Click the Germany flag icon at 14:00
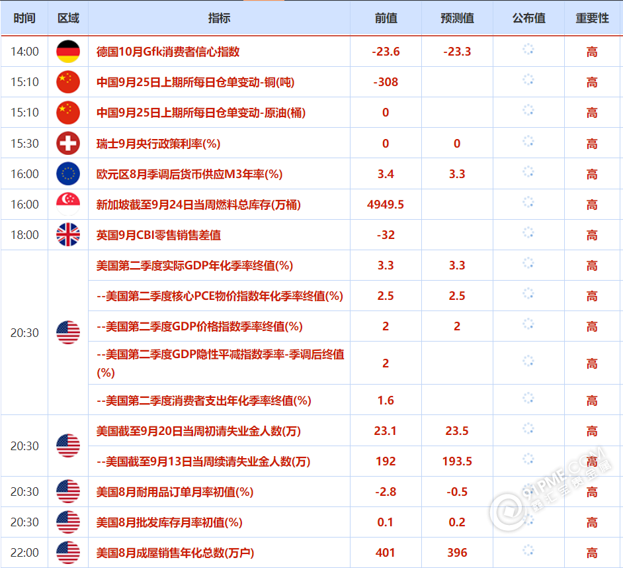This screenshot has width=623, height=568. [x=67, y=52]
